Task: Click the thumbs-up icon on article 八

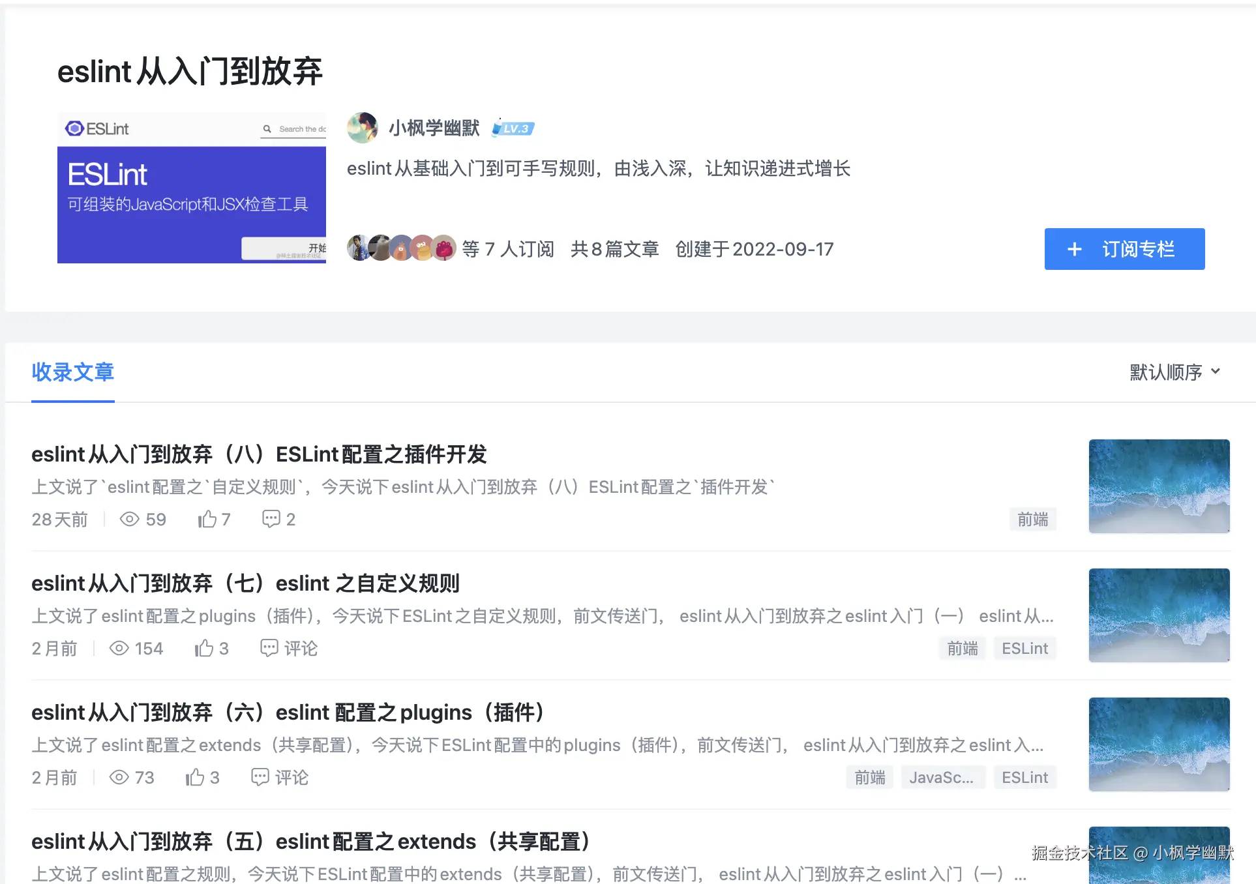Action: pos(207,519)
